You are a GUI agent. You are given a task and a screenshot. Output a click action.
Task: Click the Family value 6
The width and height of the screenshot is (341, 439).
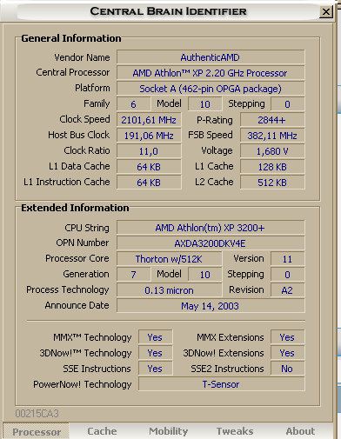tap(134, 104)
